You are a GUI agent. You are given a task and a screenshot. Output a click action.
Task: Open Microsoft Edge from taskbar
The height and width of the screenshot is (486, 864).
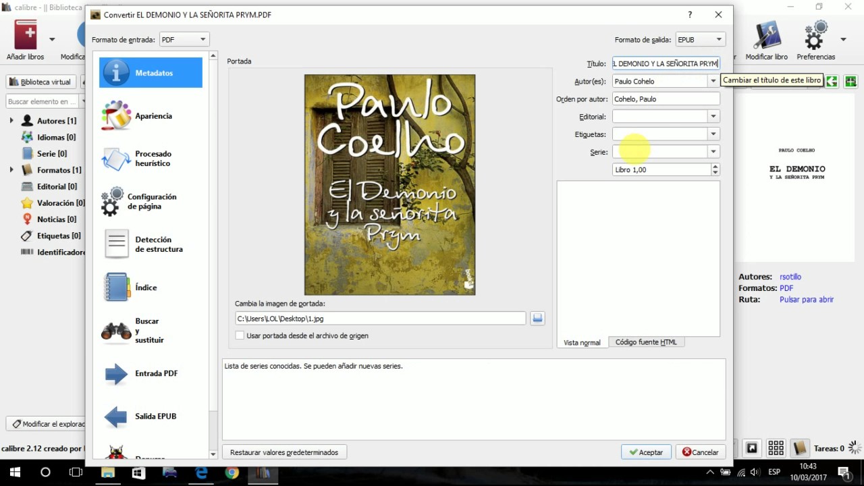pyautogui.click(x=201, y=473)
